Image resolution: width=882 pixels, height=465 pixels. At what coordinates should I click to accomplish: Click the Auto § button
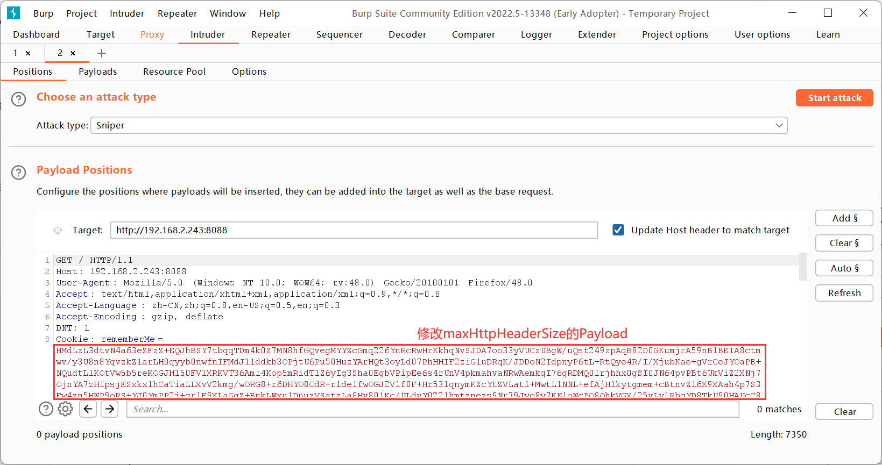(844, 268)
